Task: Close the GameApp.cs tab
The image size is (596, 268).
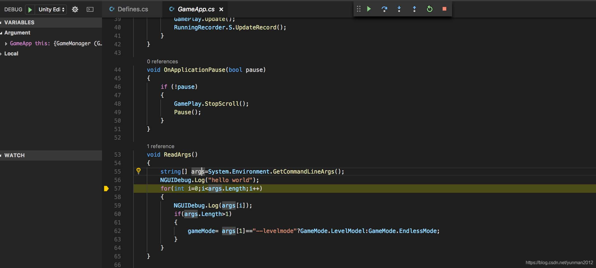Action: pos(221,9)
